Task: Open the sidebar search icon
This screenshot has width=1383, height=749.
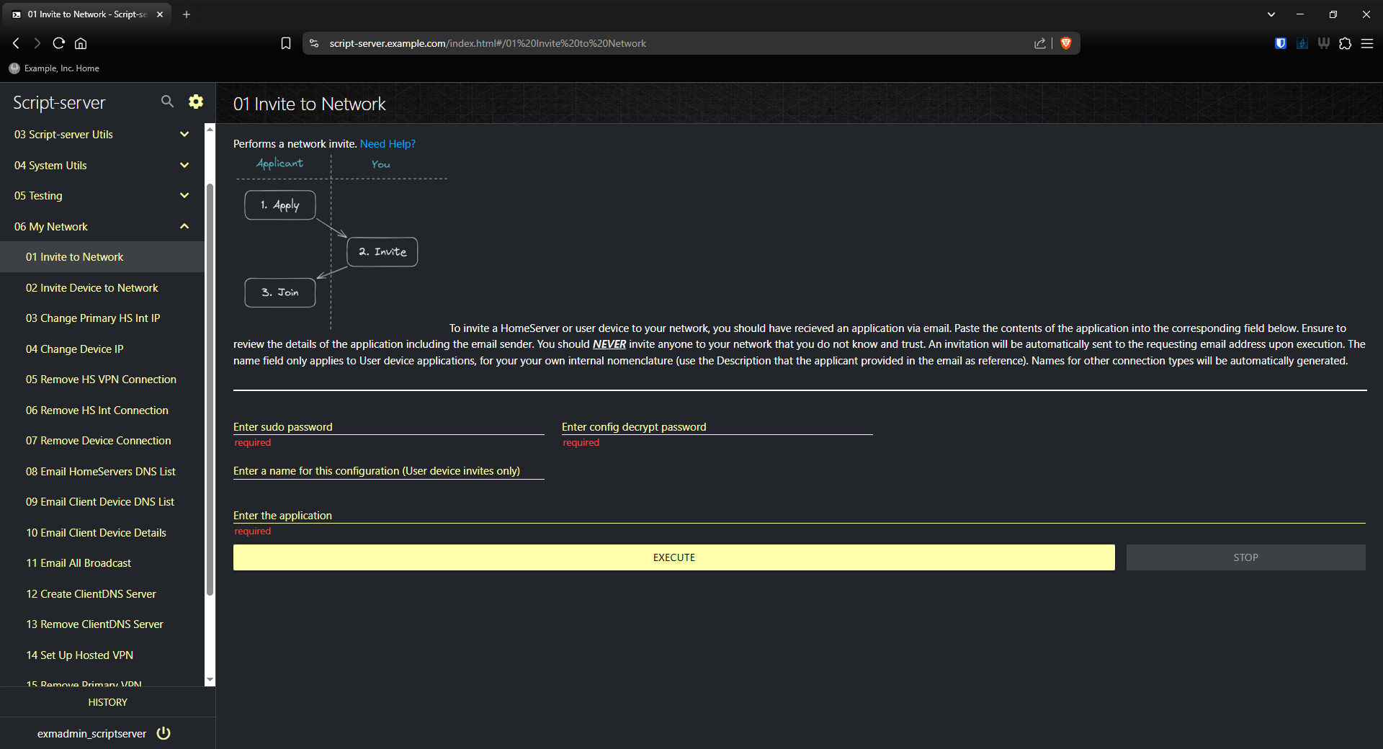Action: (x=166, y=102)
